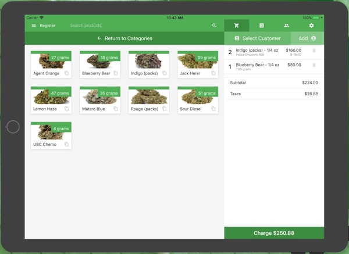Tap the Charge $250.88 button

click(x=274, y=233)
